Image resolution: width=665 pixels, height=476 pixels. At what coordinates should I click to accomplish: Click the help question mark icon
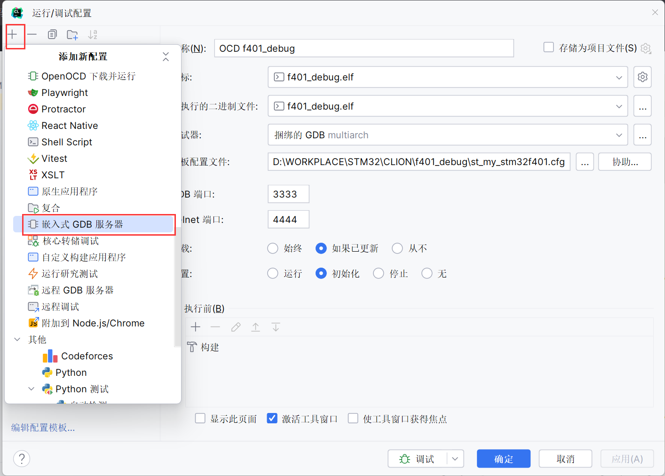pyautogui.click(x=22, y=458)
